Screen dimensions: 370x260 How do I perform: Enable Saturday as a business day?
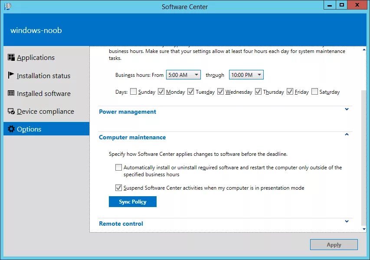(314, 91)
